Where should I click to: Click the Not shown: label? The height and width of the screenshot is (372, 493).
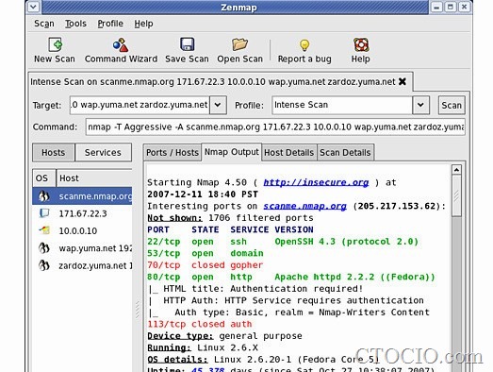(x=174, y=218)
